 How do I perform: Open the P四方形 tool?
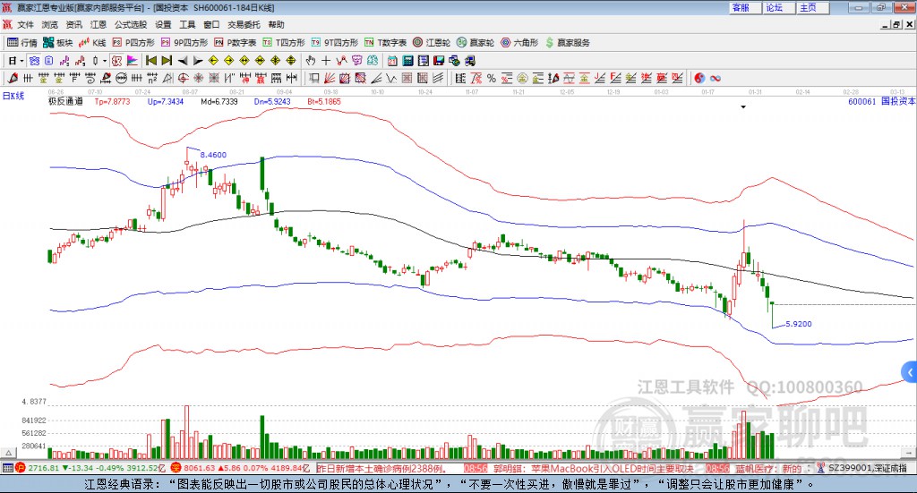pyautogui.click(x=133, y=43)
